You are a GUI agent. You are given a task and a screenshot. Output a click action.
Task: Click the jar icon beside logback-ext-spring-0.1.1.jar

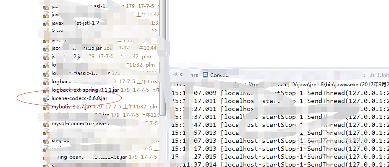point(46,90)
